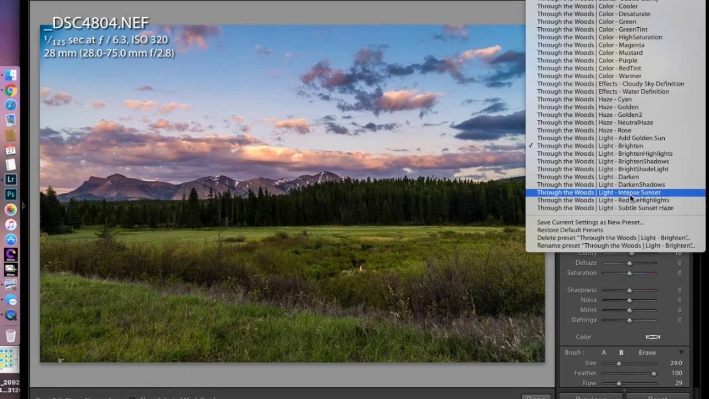Click the brush Size slider handle
Image resolution: width=709 pixels, height=399 pixels.
pyautogui.click(x=619, y=364)
